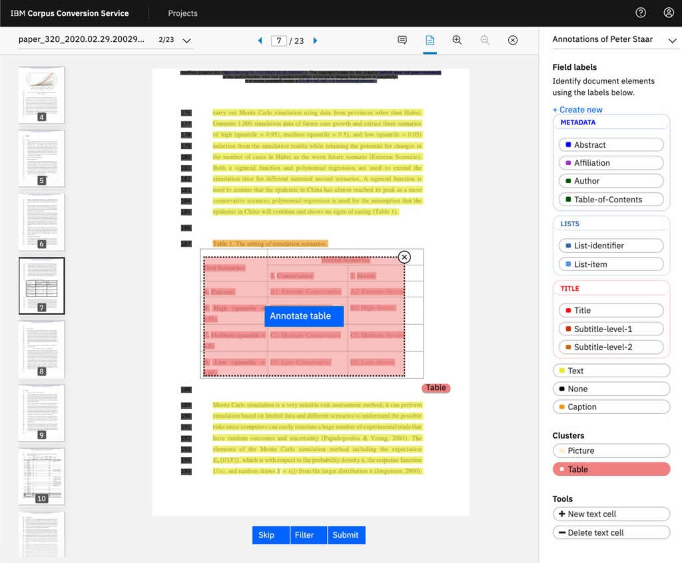The image size is (682, 563).
Task: Select the document view icon
Action: pos(430,40)
